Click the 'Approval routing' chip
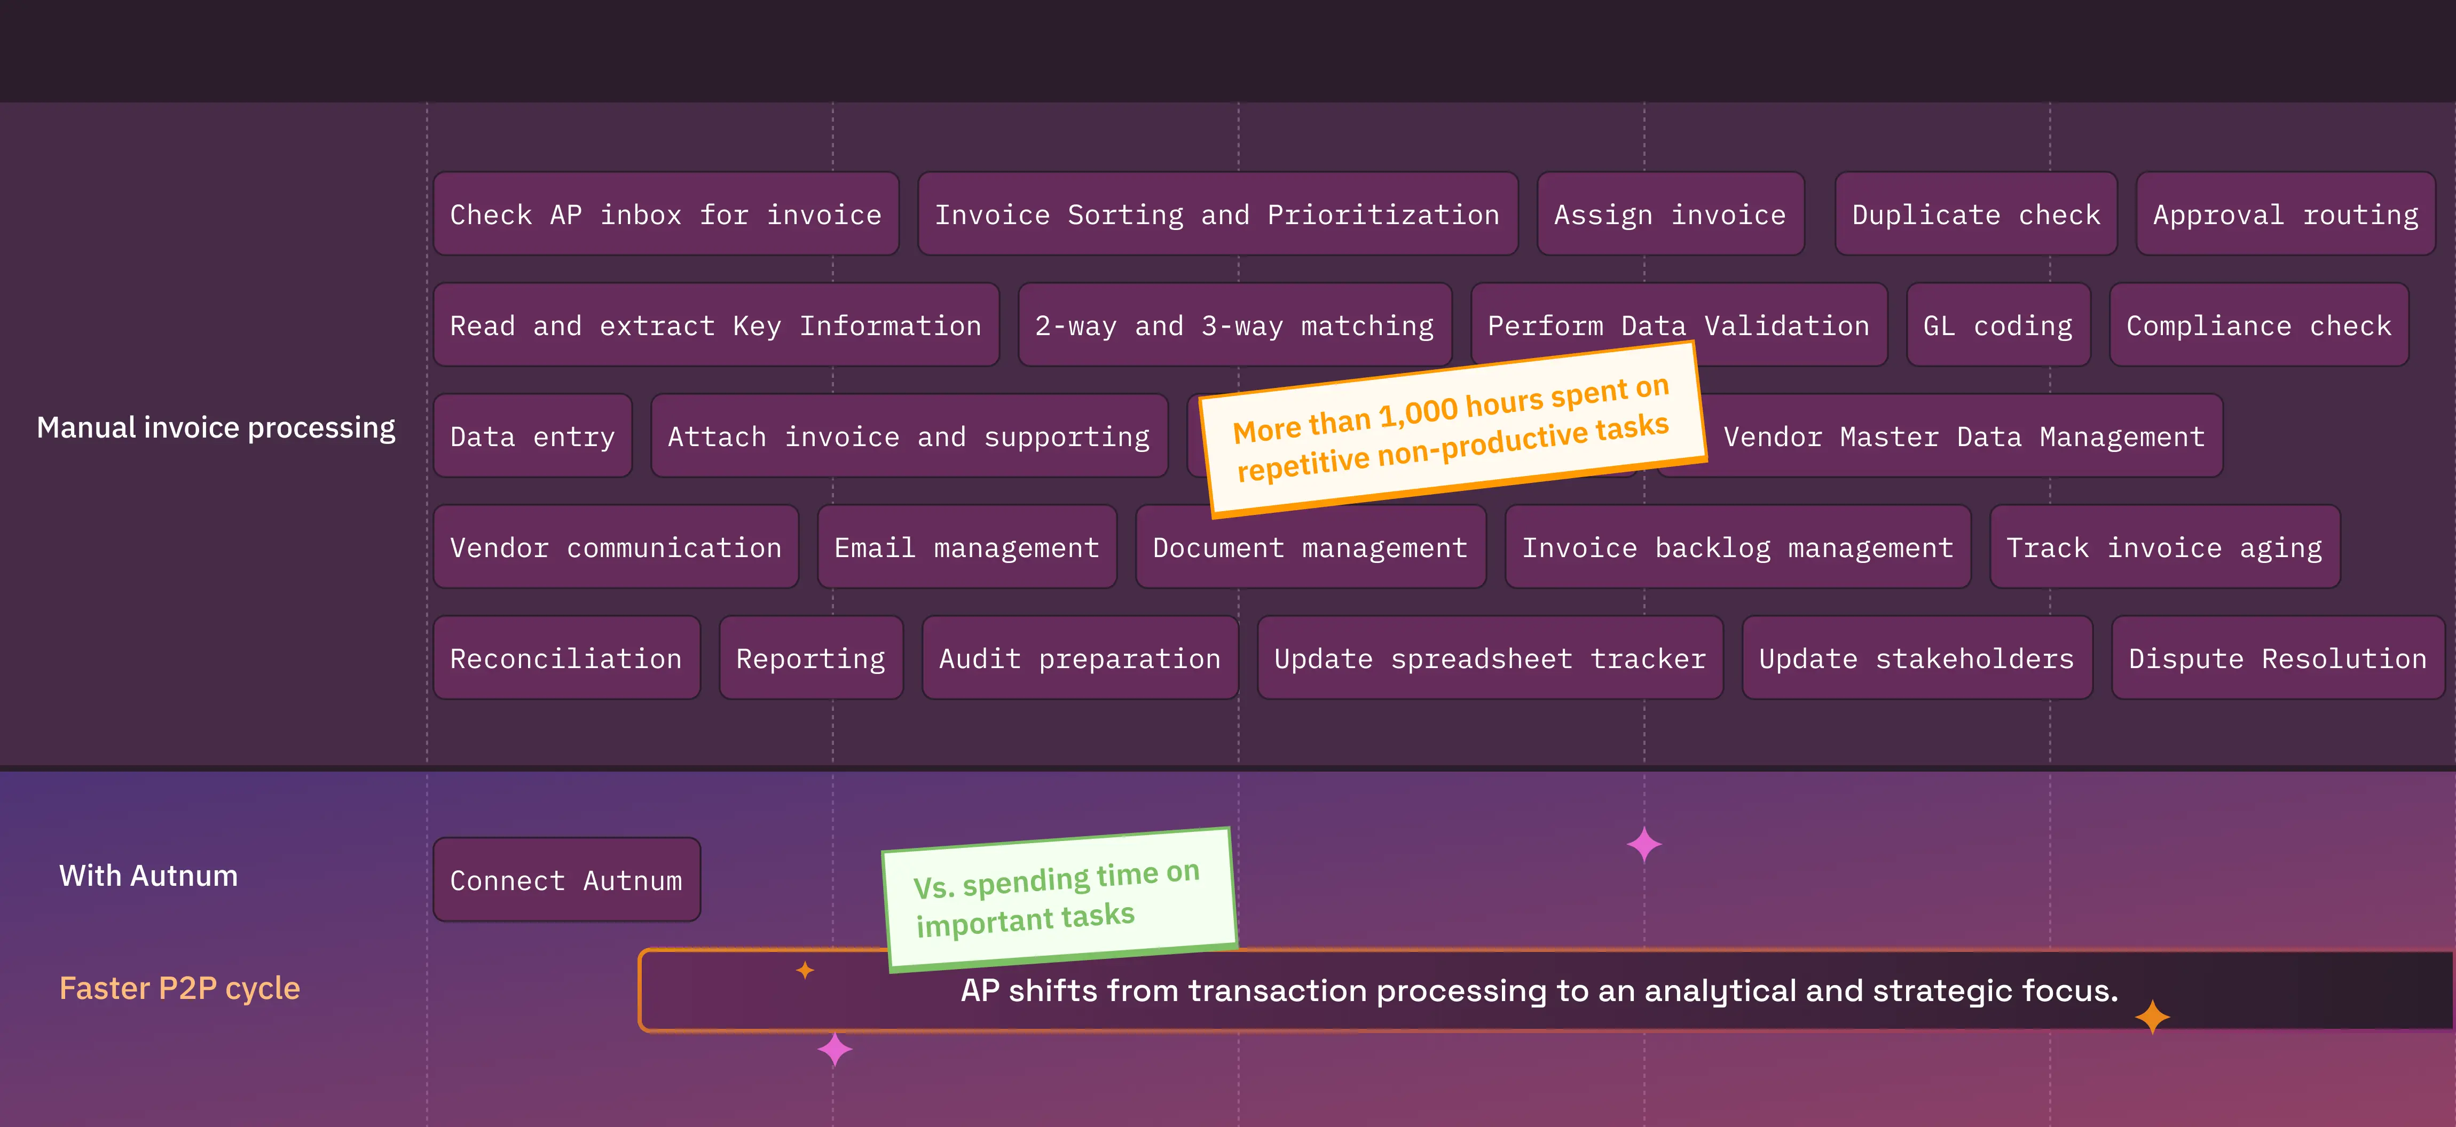 [x=2285, y=215]
